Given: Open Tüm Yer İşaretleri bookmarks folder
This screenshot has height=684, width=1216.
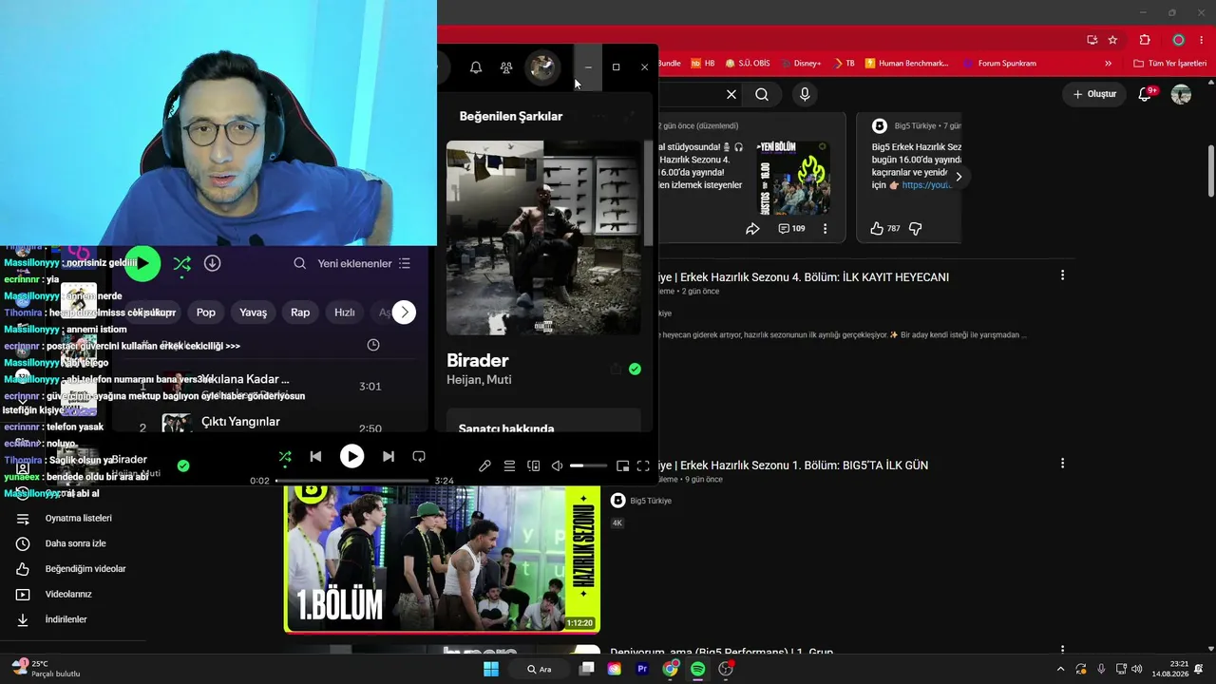Looking at the screenshot, I should [1169, 64].
